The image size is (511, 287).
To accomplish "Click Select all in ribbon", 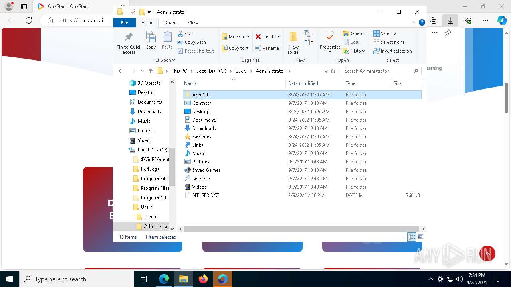I will [x=386, y=33].
